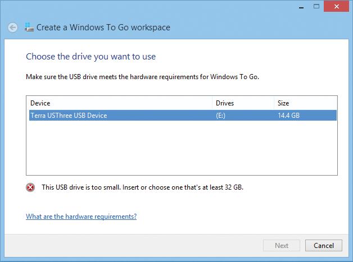Click the back arrow button
Image resolution: width=353 pixels, height=262 pixels.
[12, 27]
